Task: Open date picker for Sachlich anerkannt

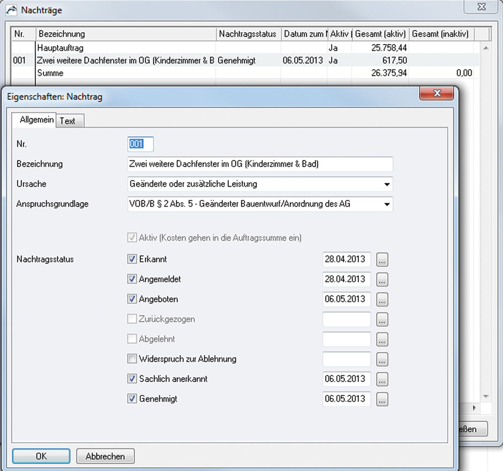Action: [382, 380]
